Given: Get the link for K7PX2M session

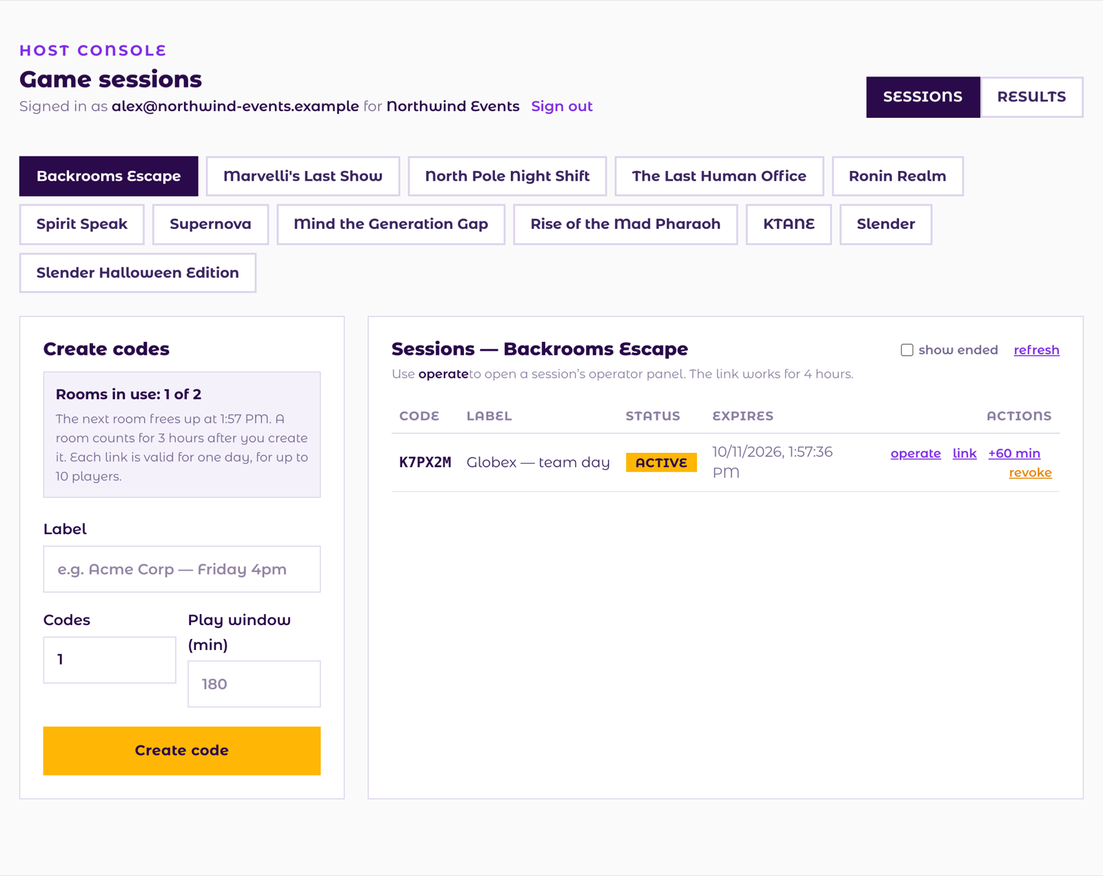Looking at the screenshot, I should [964, 454].
